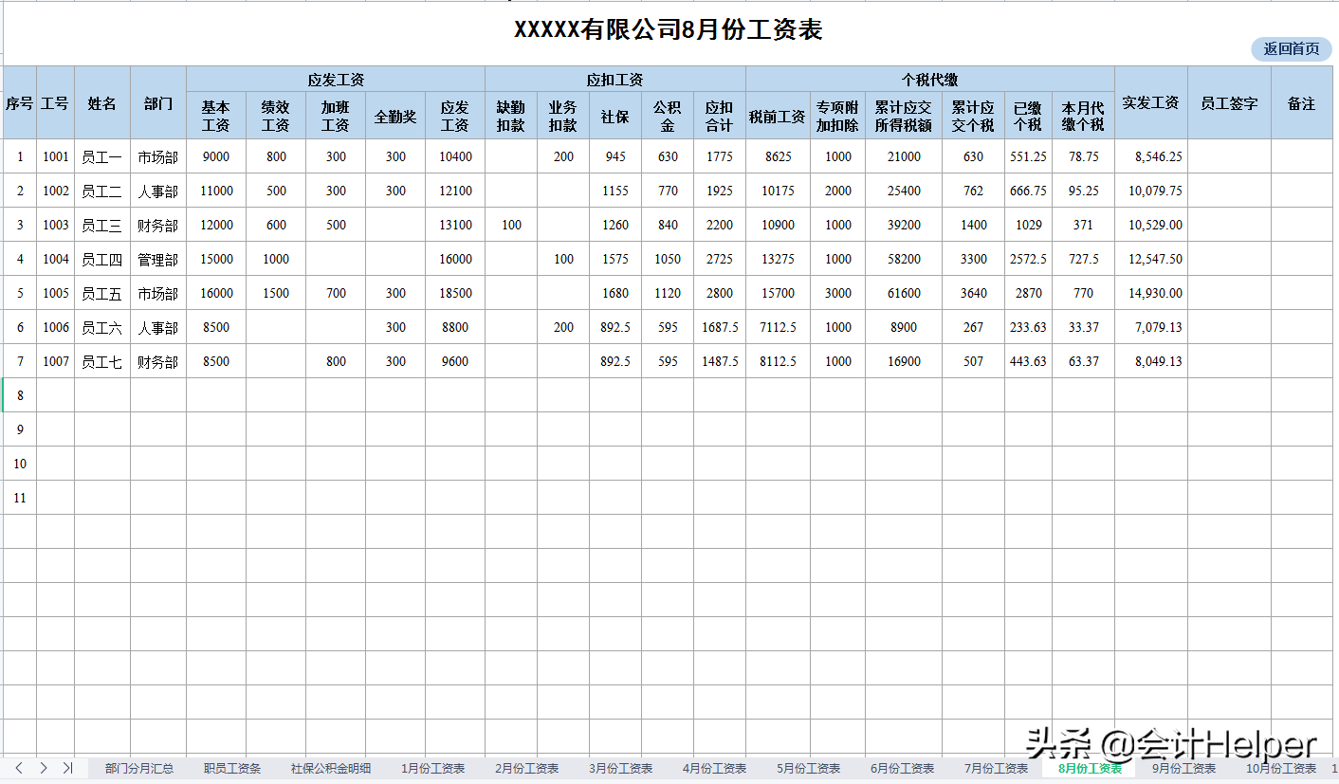Open the 社保公积金明细 sheet tab

coord(331,769)
